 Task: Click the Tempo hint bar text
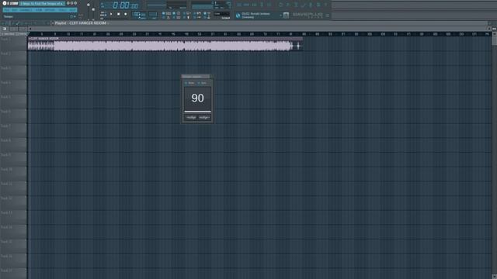tap(9, 16)
